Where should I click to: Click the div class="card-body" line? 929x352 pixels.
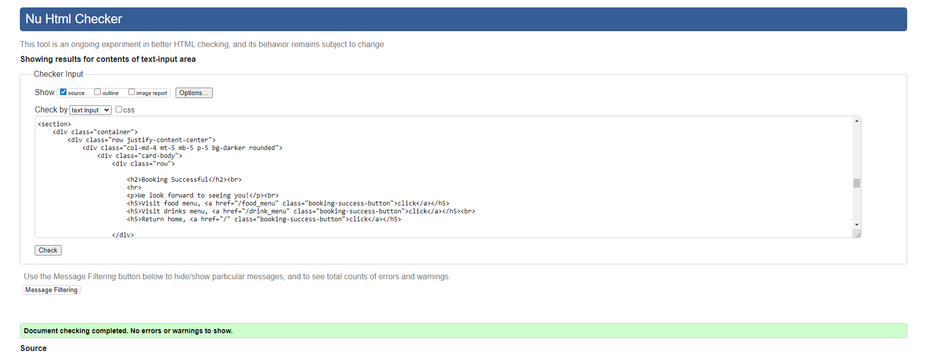[140, 156]
